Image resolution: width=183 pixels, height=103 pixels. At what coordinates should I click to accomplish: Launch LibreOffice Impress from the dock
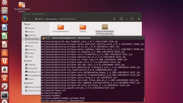tap(5, 45)
